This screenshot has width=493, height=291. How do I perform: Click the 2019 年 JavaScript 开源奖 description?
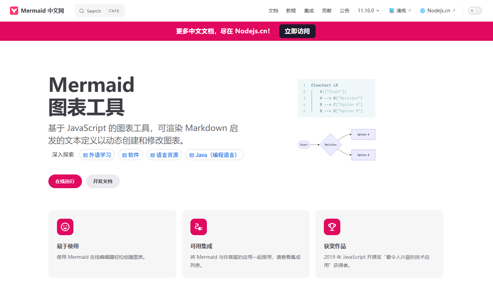tap(377, 261)
